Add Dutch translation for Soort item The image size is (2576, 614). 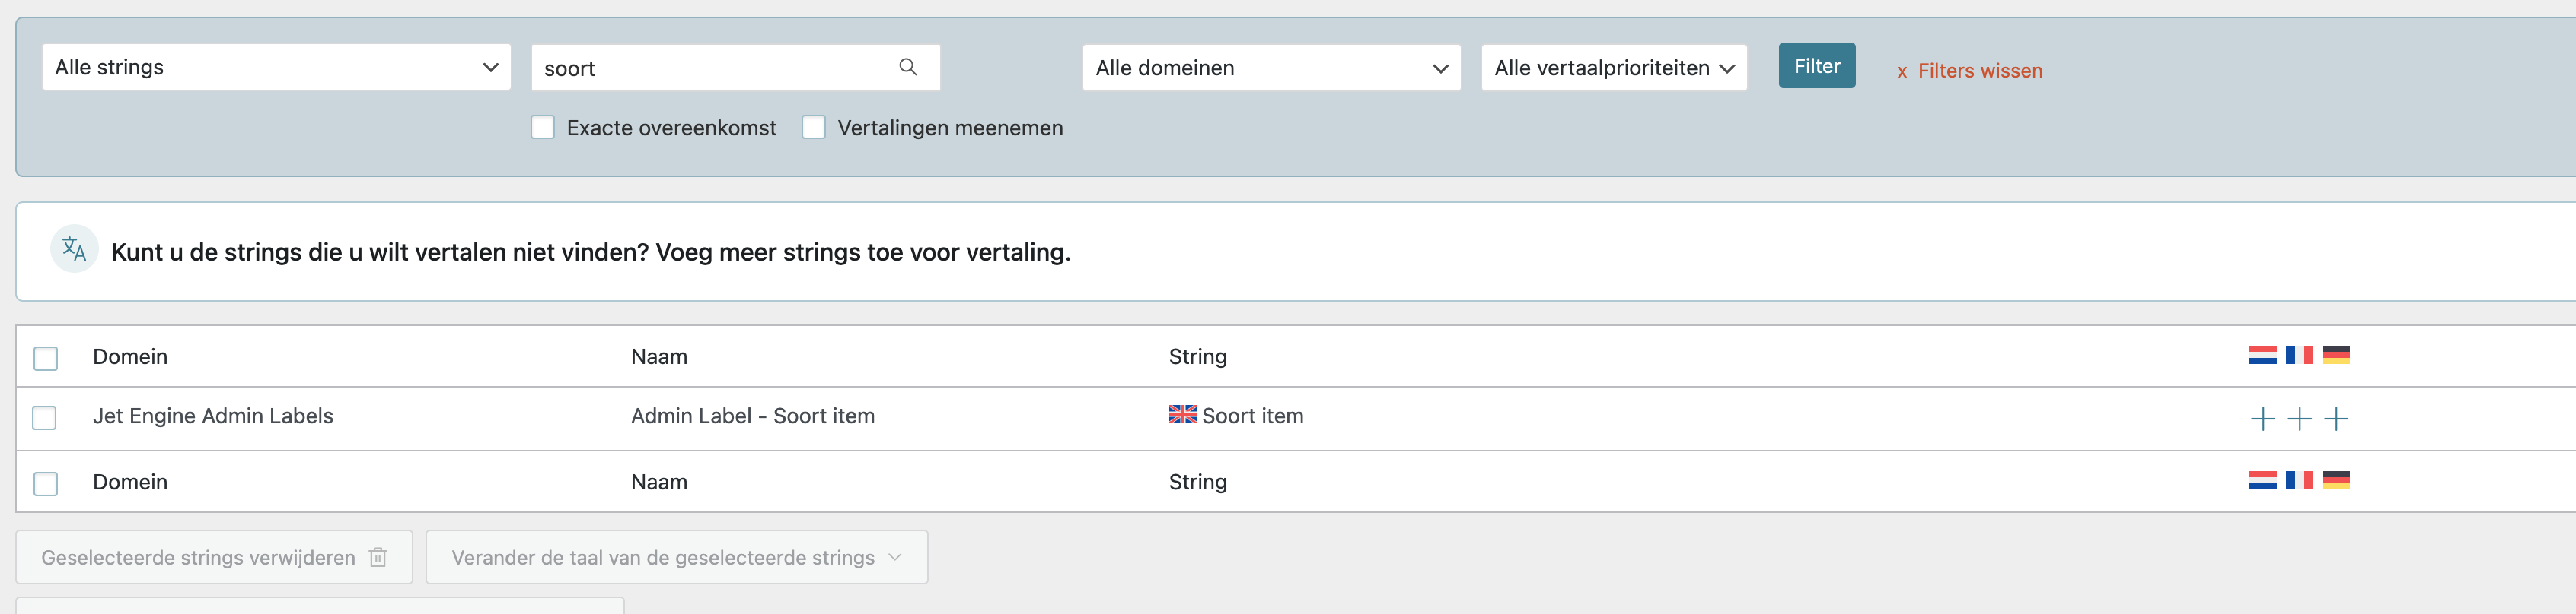(x=2262, y=418)
